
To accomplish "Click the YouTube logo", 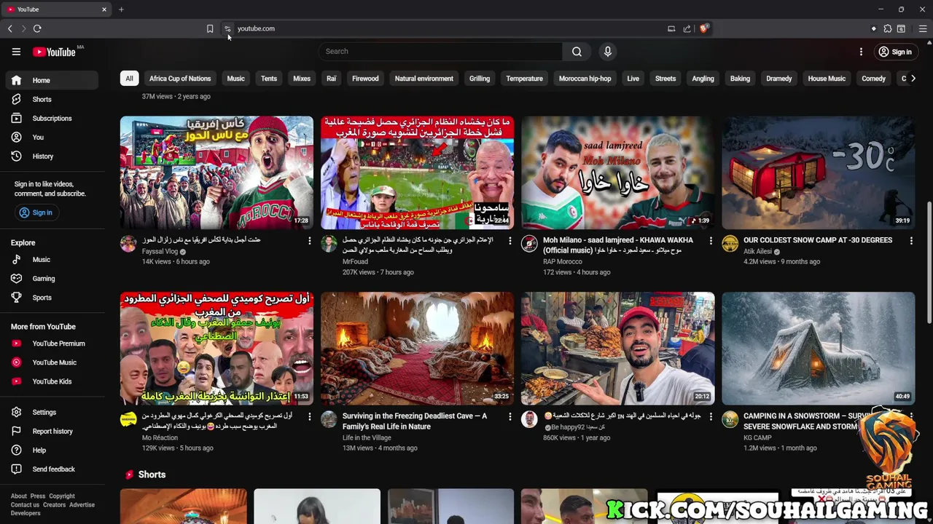I will point(55,52).
